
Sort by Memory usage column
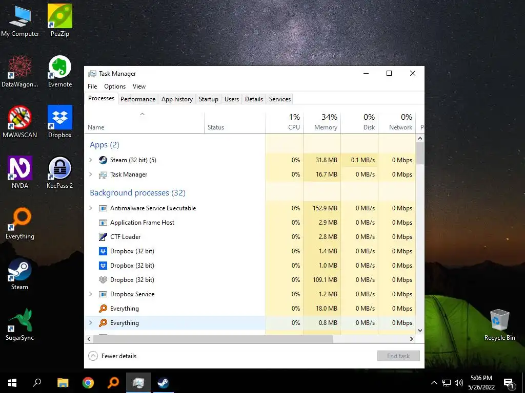coord(322,123)
